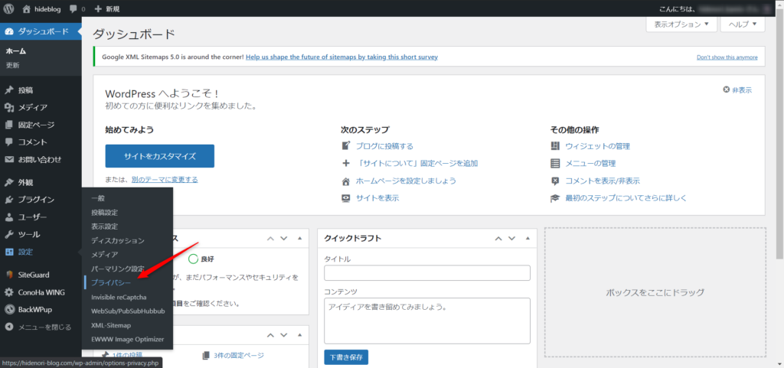Click ホーム under dashboard menu

click(x=16, y=51)
